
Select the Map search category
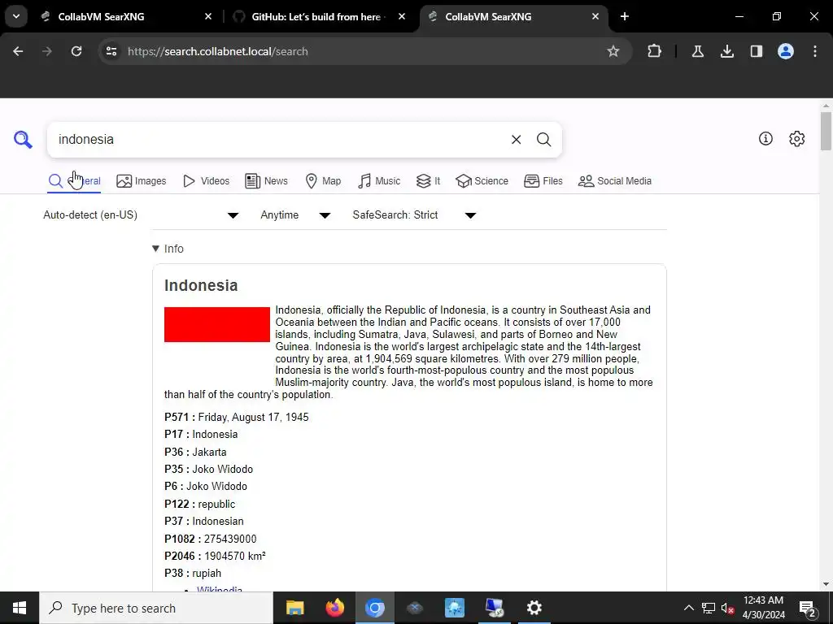pyautogui.click(x=323, y=181)
